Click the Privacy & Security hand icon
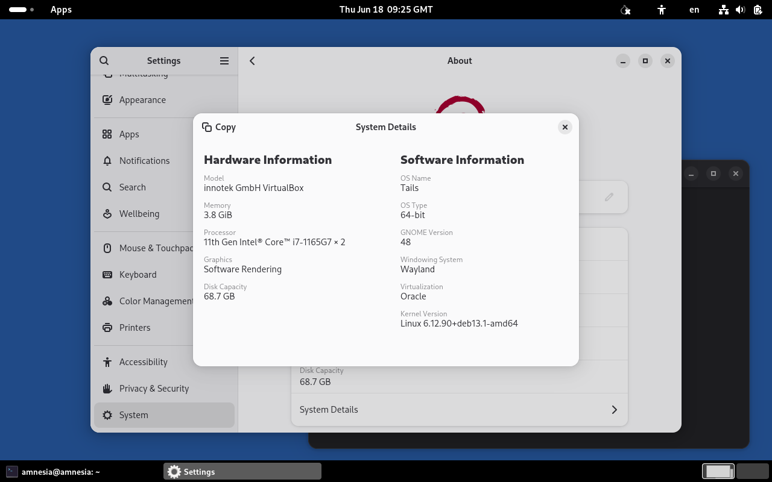The image size is (772, 482). (107, 389)
